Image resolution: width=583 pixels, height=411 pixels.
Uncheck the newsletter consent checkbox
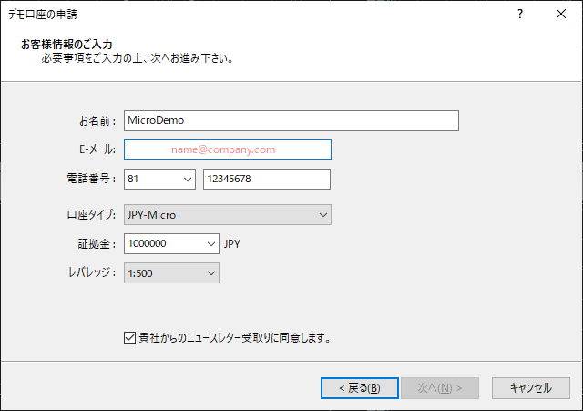tap(129, 338)
